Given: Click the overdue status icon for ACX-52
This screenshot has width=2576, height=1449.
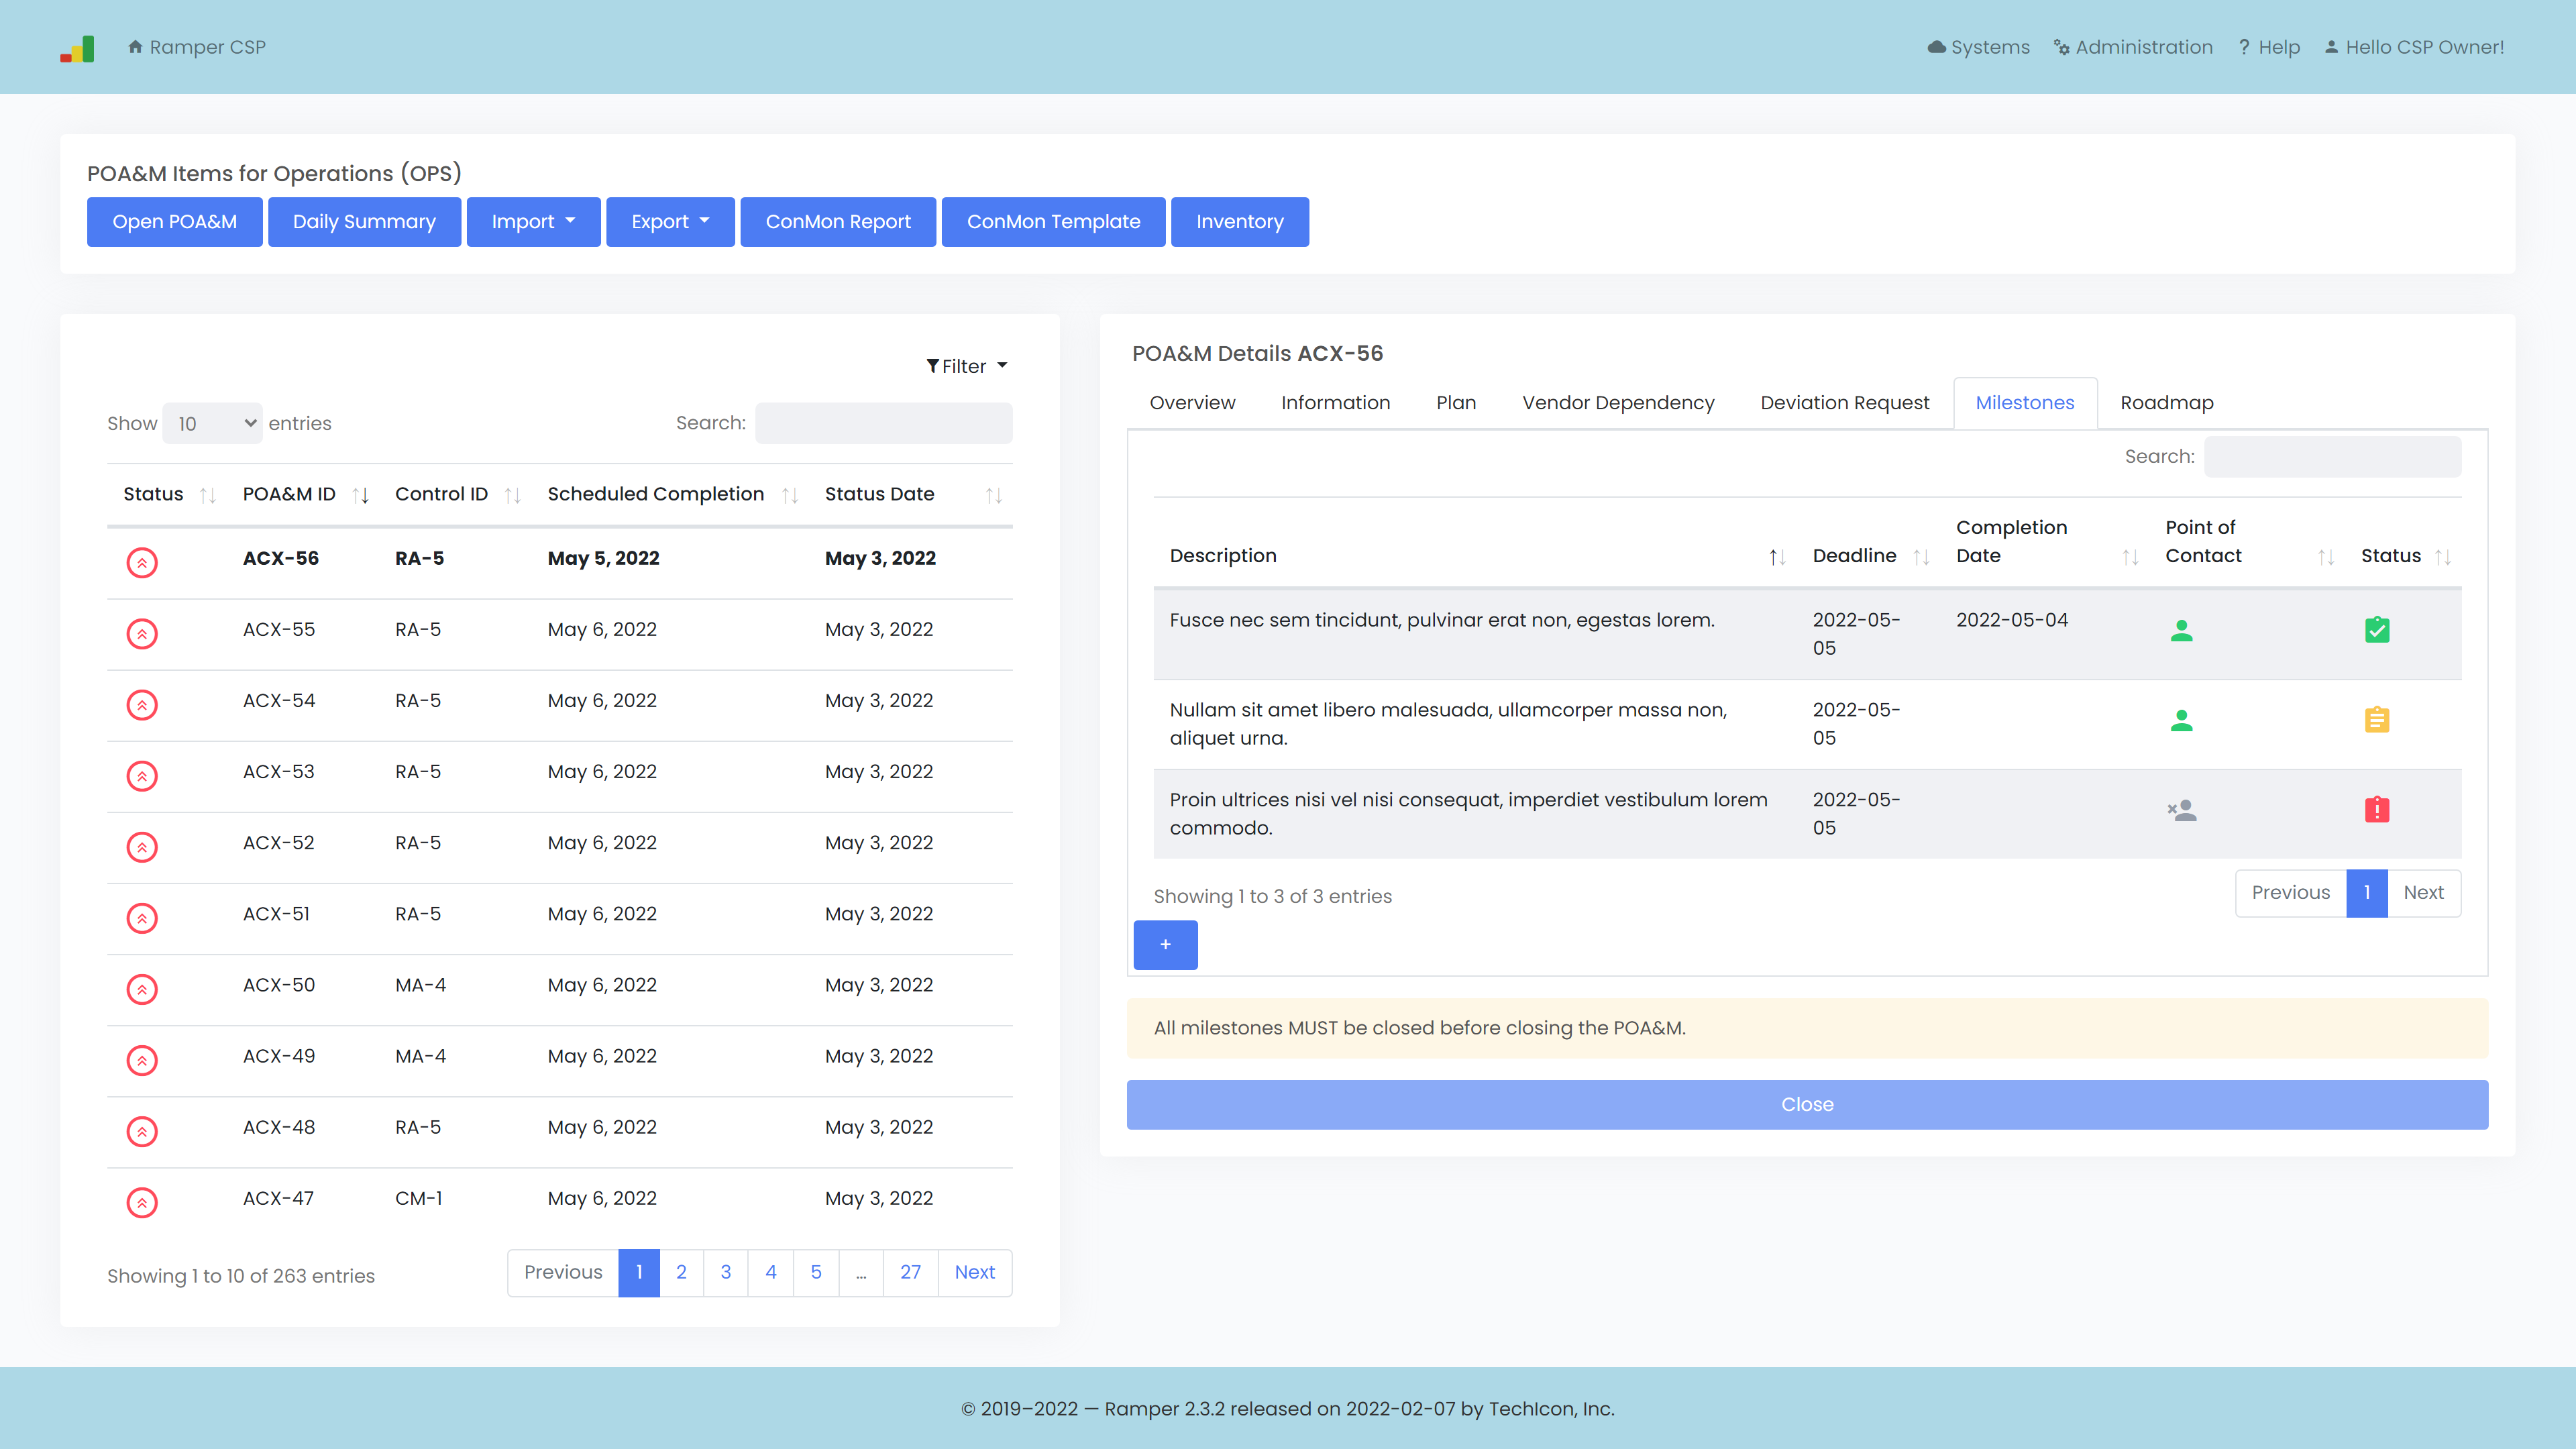Looking at the screenshot, I should coord(142,846).
